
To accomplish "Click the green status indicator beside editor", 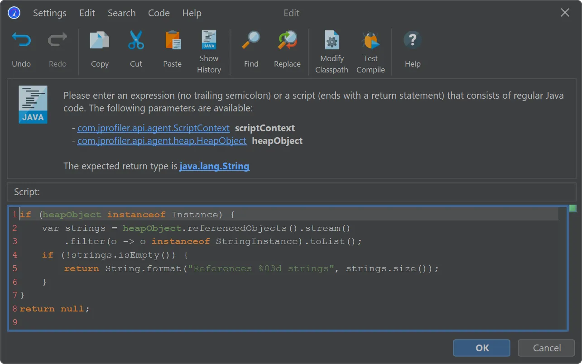I will (x=572, y=208).
